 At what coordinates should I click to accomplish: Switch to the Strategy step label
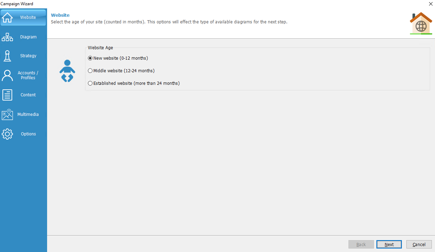pyautogui.click(x=28, y=56)
